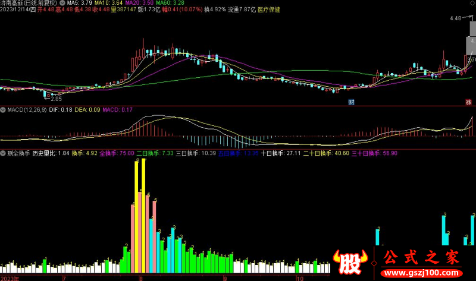
Task: Click the 十日换手: 27.11 value
Action: pos(280,153)
